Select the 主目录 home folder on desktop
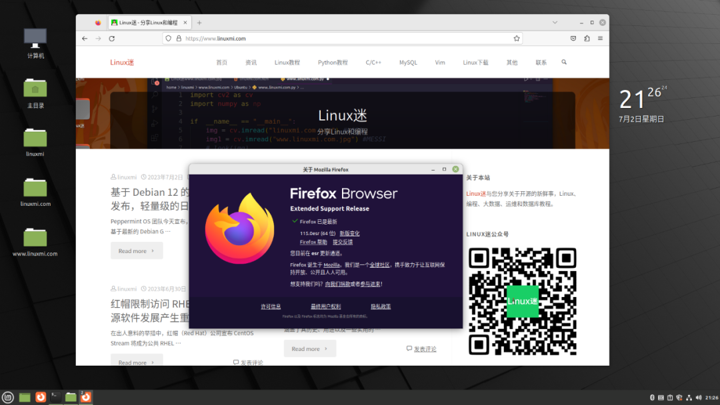 click(x=35, y=93)
